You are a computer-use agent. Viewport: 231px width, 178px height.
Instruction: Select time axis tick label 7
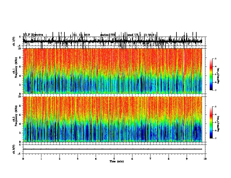[x=150, y=159]
